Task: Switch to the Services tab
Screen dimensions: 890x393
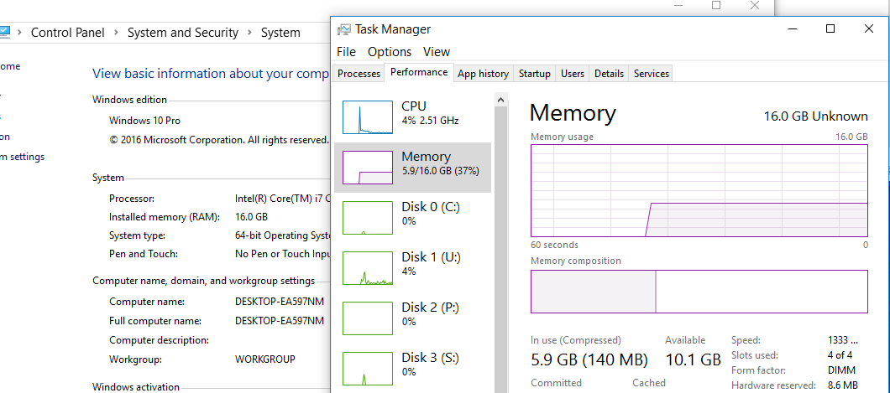Action: coord(651,74)
